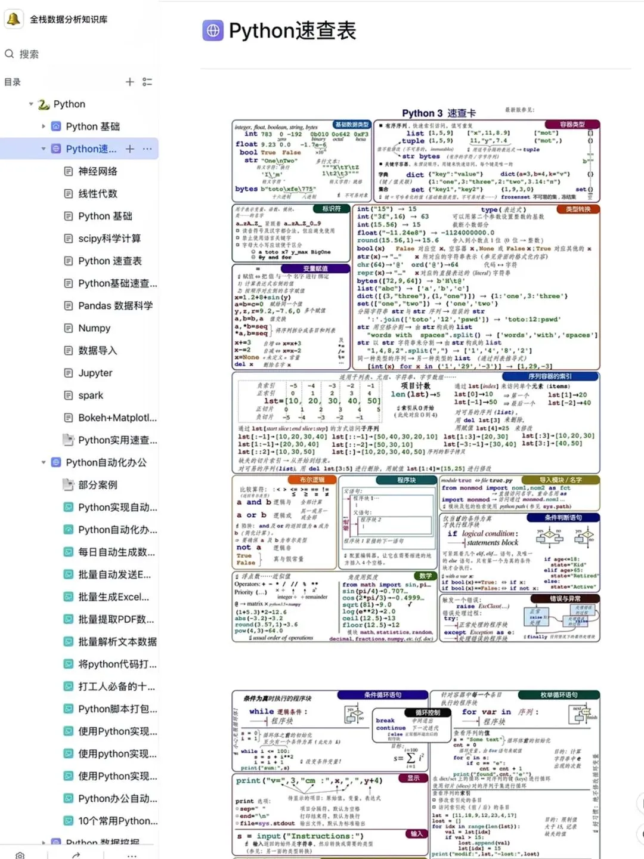
Task: Open the Python脚本打包 page
Action: (x=117, y=709)
